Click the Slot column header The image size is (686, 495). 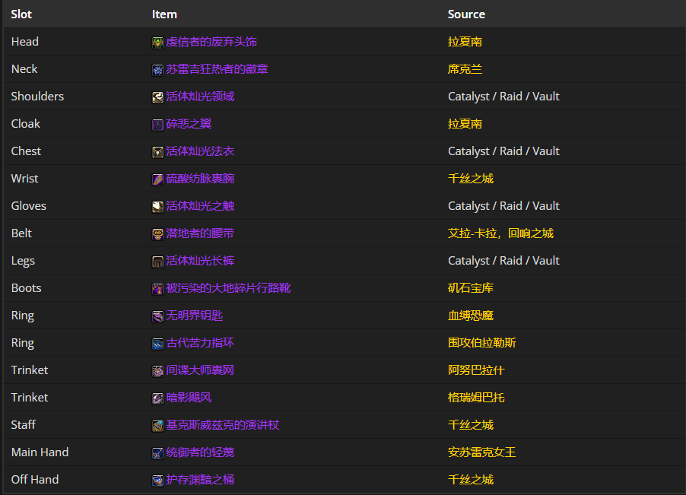[21, 14]
